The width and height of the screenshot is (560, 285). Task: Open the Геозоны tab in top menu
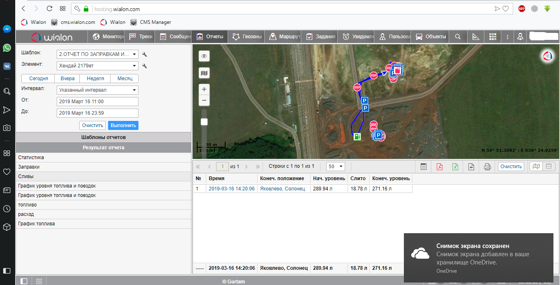pyautogui.click(x=247, y=37)
